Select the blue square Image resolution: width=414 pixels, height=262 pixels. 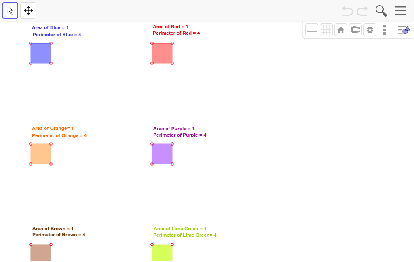pyautogui.click(x=41, y=53)
